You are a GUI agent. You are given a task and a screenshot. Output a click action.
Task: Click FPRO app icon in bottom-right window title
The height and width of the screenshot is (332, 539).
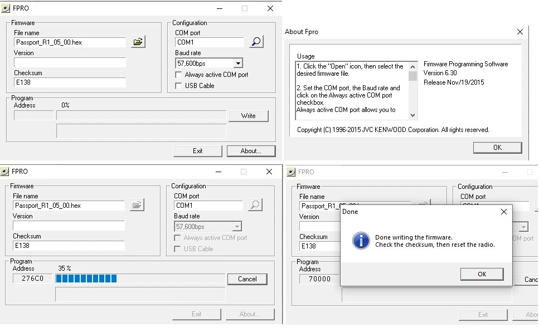tap(291, 172)
